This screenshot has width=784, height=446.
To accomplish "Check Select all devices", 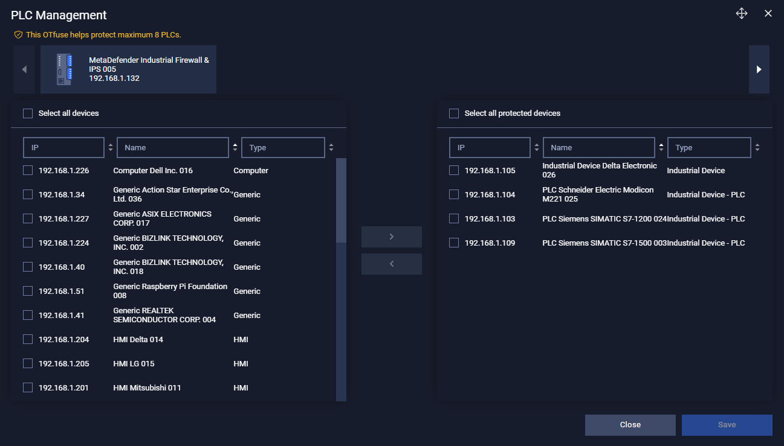I will 28,113.
